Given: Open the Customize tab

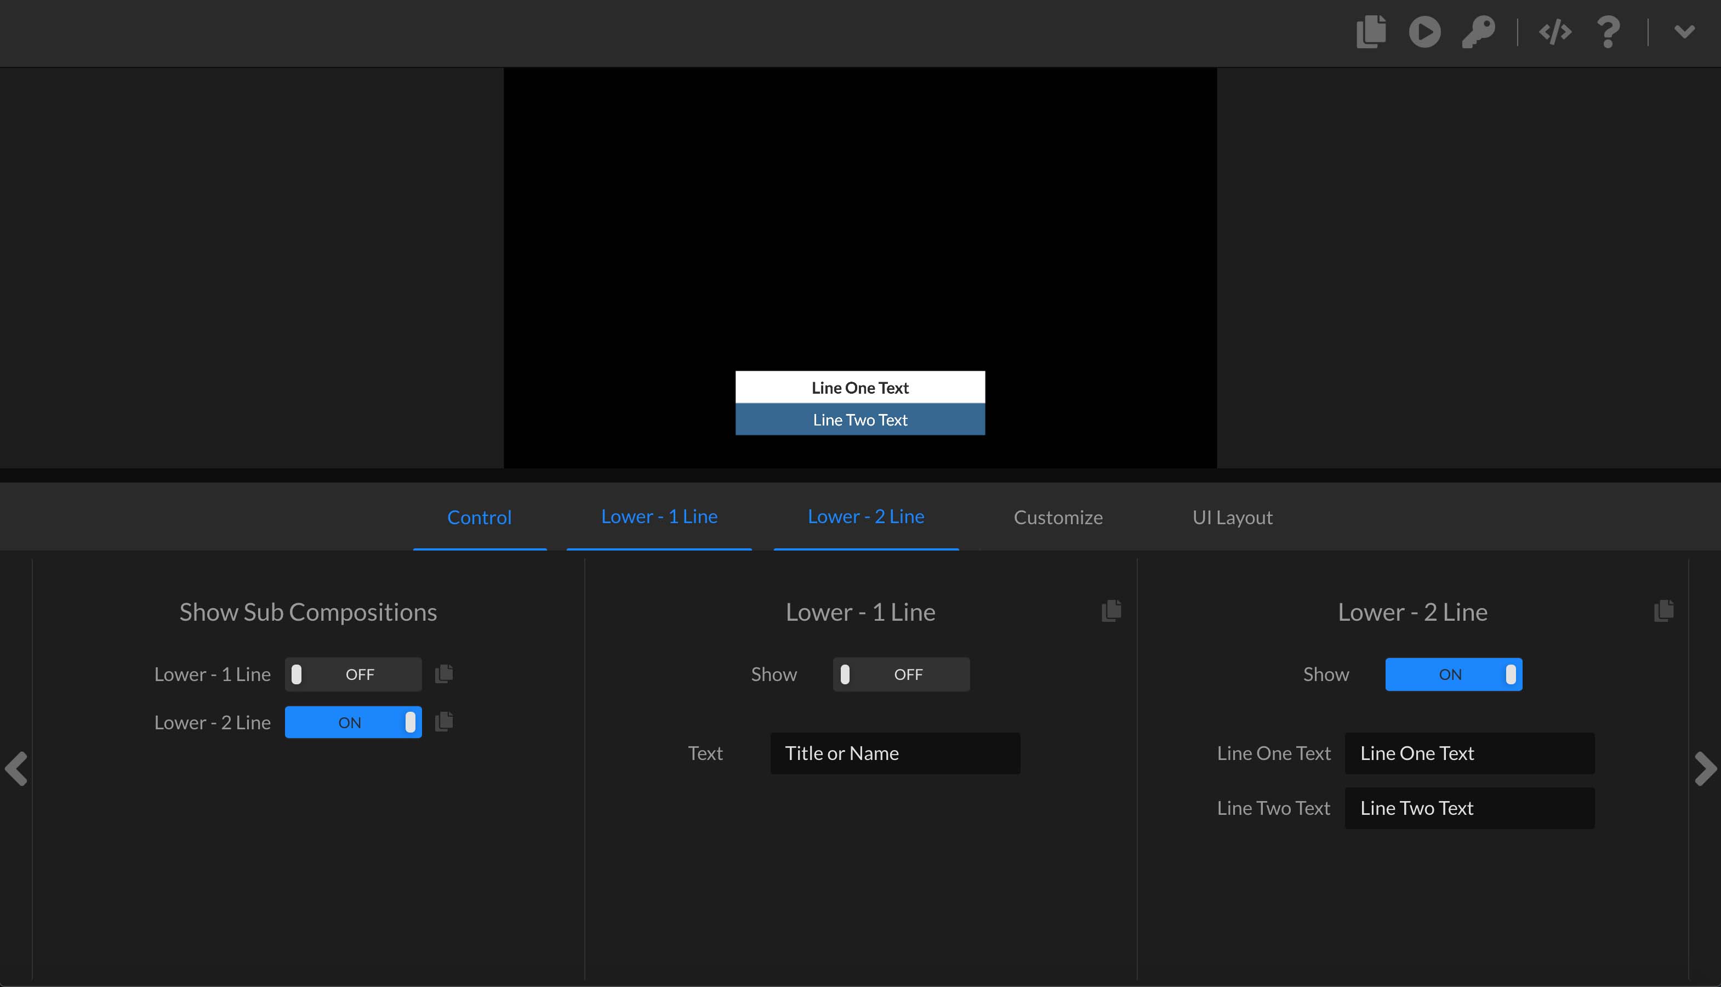Looking at the screenshot, I should pyautogui.click(x=1058, y=517).
